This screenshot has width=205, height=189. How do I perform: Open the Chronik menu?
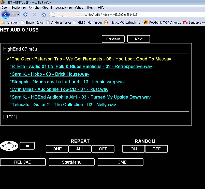pos(47,8)
